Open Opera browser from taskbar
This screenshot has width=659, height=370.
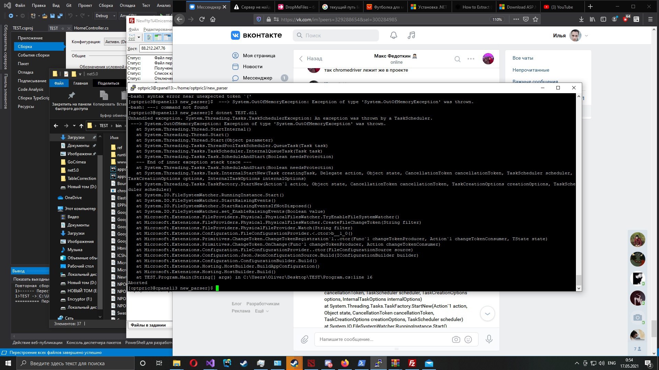pos(194,363)
